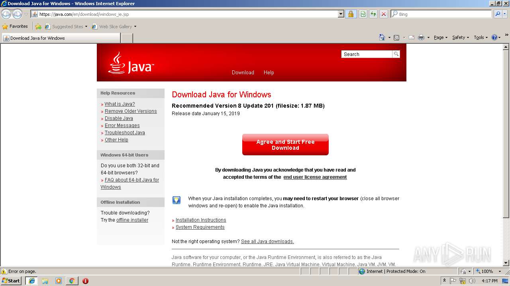Click the Java logo

click(131, 64)
